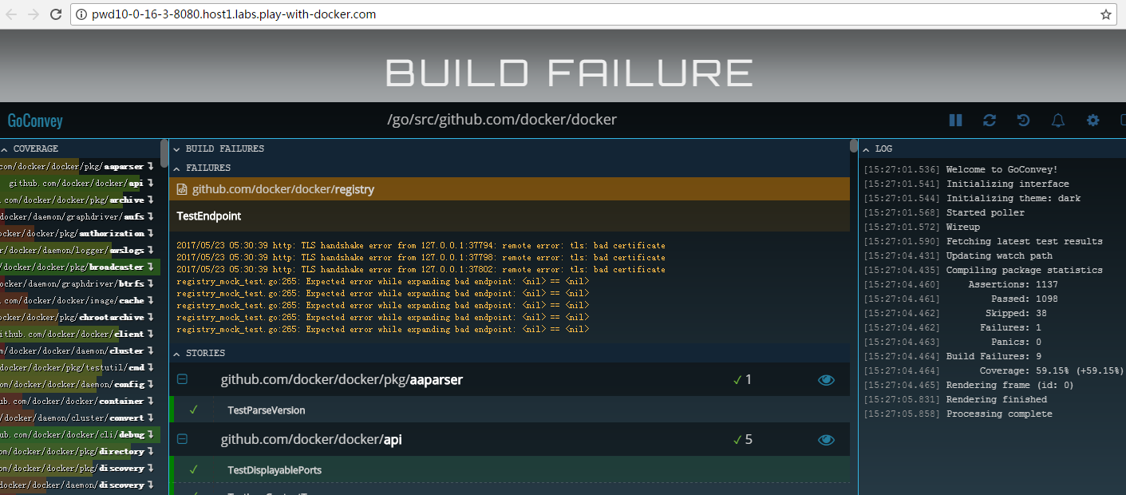The height and width of the screenshot is (495, 1126).
Task: Pause GoConvey auto test execution
Action: [x=955, y=121]
